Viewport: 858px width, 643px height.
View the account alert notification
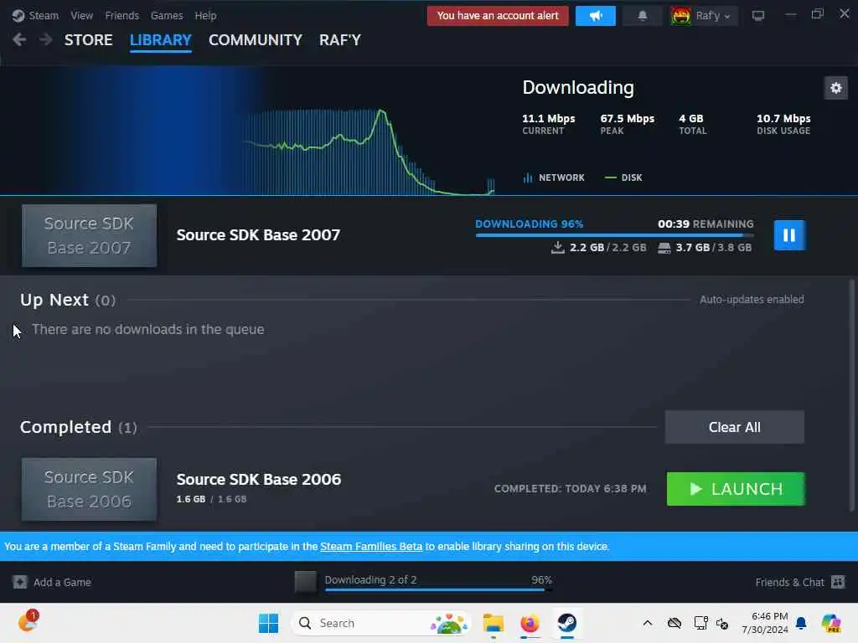pos(498,15)
